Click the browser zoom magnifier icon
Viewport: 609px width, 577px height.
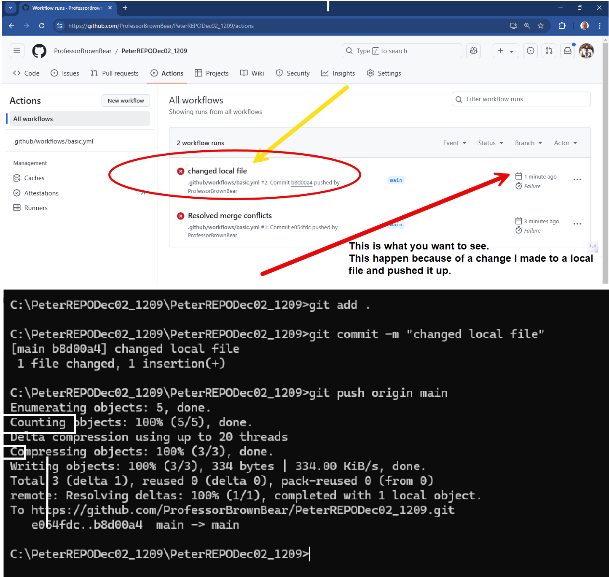click(527, 26)
